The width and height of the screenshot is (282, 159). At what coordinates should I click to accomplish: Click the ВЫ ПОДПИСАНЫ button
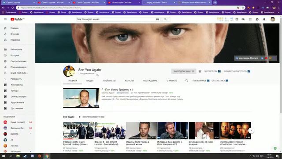click(184, 71)
